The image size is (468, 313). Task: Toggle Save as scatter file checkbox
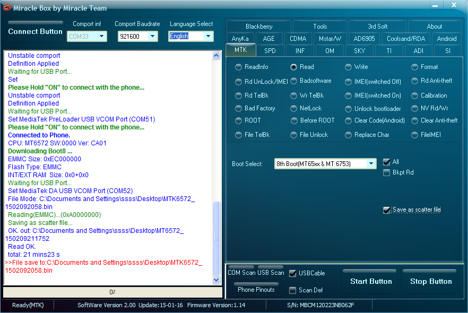pos(386,210)
